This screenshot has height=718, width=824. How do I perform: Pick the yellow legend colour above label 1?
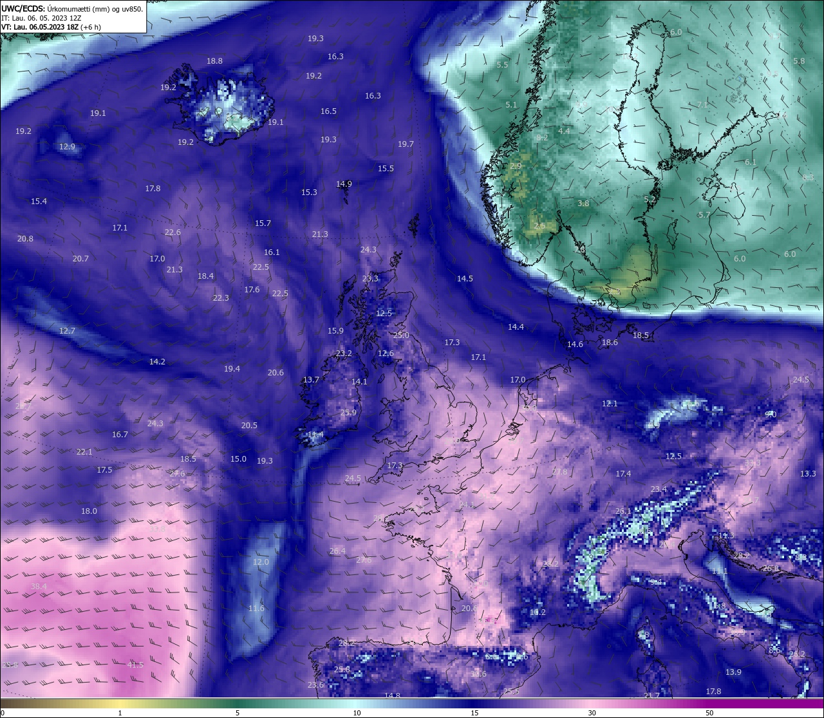120,703
